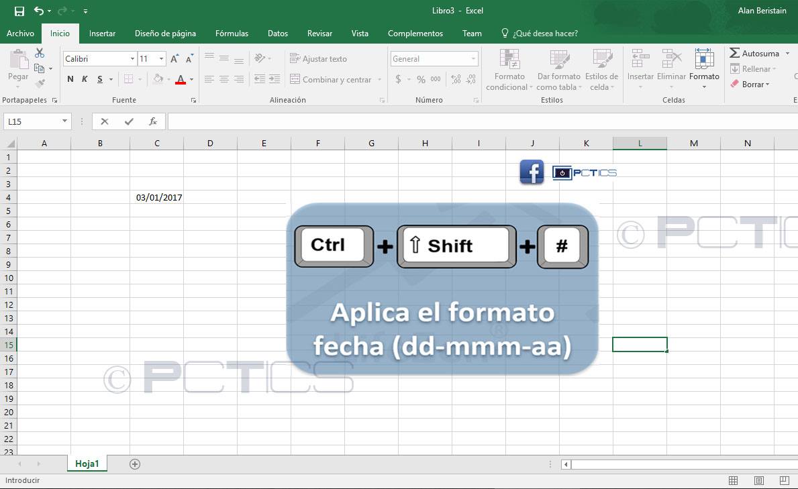The width and height of the screenshot is (798, 489).
Task: Switch to the Revisar tab
Action: (x=319, y=34)
